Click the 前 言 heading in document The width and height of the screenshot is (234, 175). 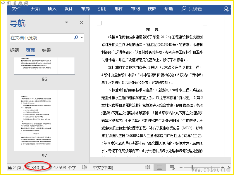(152, 29)
